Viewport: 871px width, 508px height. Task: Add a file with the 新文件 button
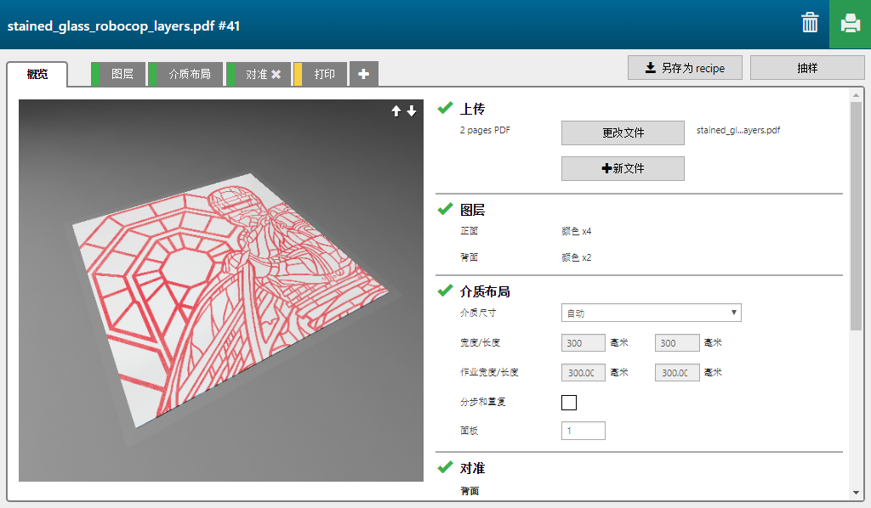(623, 168)
